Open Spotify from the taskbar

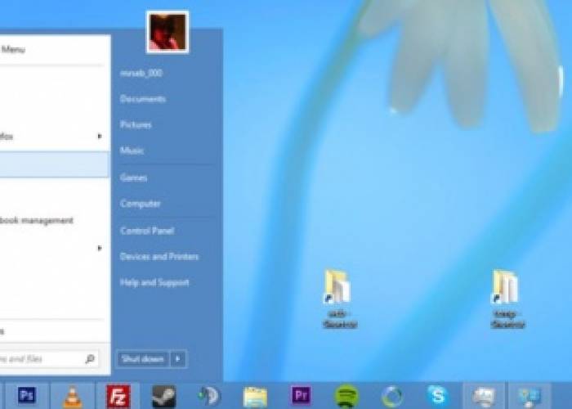(346, 397)
